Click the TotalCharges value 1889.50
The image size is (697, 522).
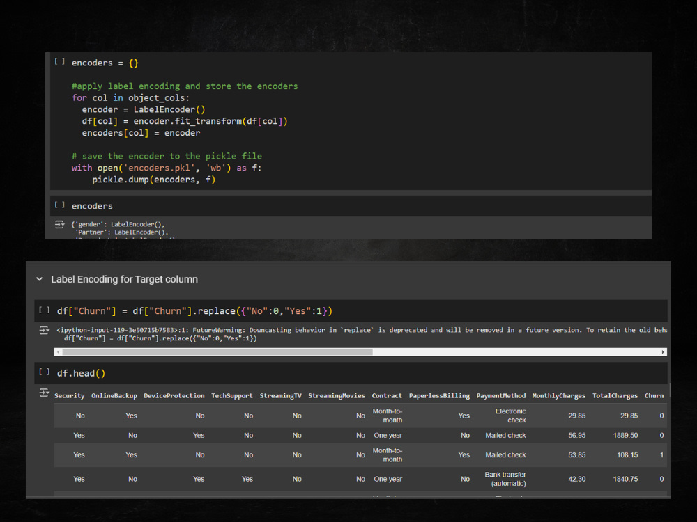coord(625,436)
